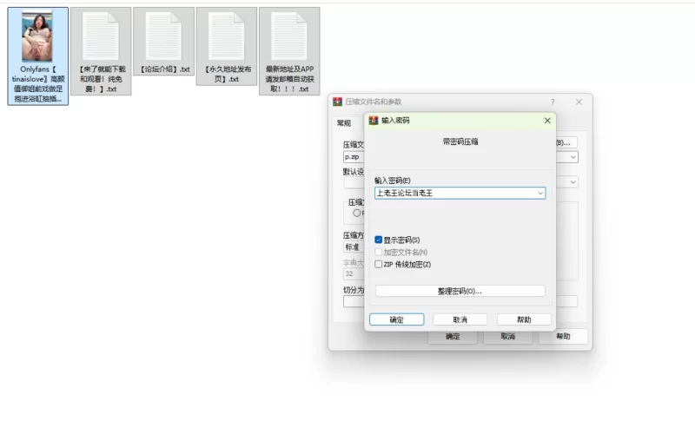Select the 【来了就能下载和观看!纯免费!】.txt file
695x421 pixels.
coord(101,51)
